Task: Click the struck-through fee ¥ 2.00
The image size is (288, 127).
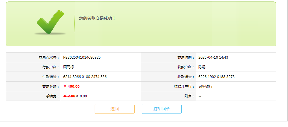Action: tap(69, 96)
